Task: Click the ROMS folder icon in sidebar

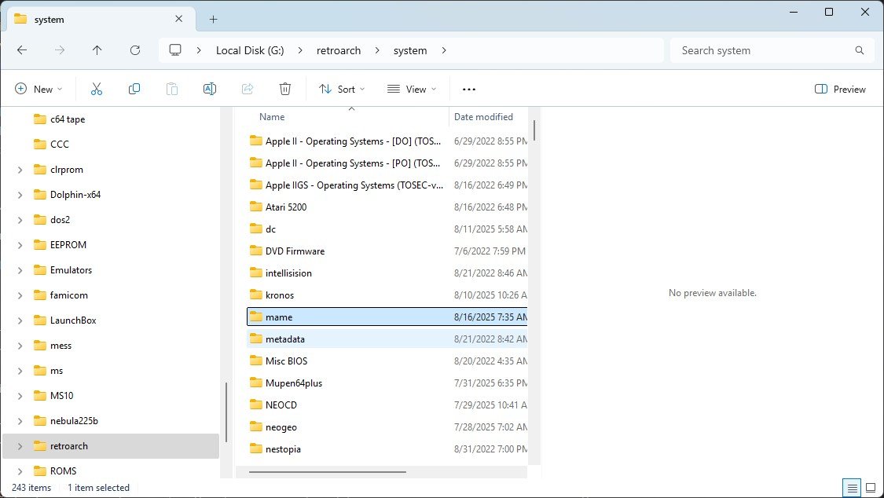Action: [40, 471]
